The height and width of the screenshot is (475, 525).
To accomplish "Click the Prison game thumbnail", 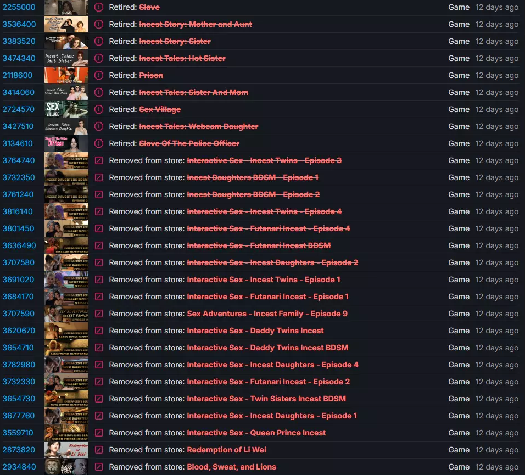I will pyautogui.click(x=66, y=75).
